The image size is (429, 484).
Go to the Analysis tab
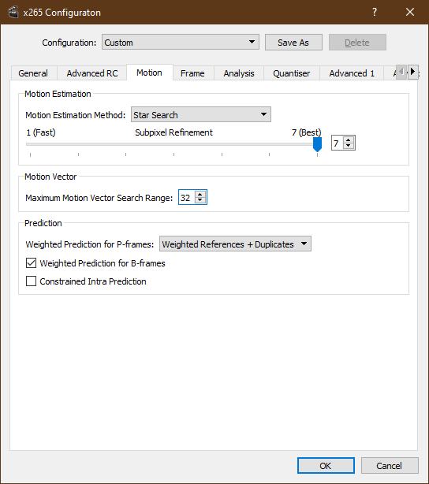(239, 73)
